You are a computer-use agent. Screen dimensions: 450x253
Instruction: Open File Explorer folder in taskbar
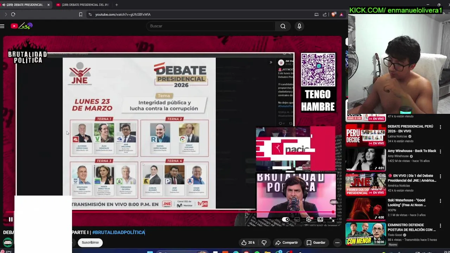coord(268,252)
